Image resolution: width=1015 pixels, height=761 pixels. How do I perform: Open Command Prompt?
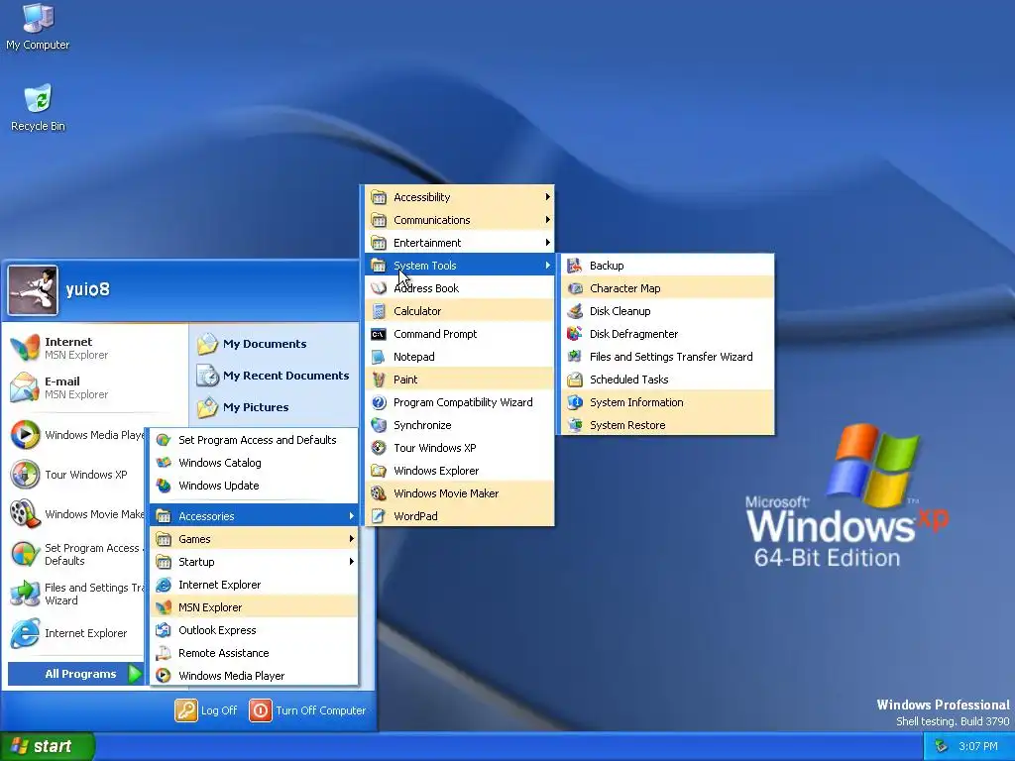point(460,334)
